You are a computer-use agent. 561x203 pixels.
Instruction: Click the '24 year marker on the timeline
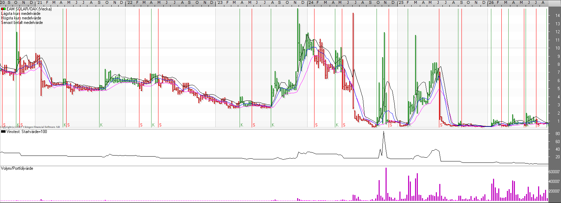pyautogui.click(x=311, y=2)
